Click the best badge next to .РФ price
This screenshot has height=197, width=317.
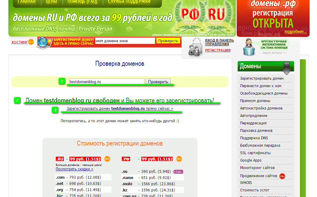coord(179,159)
